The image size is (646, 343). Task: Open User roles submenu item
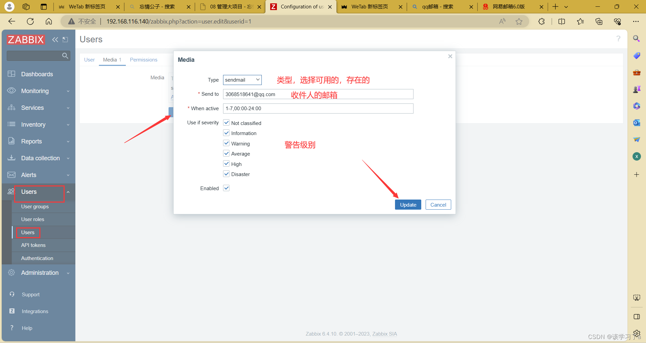click(33, 219)
